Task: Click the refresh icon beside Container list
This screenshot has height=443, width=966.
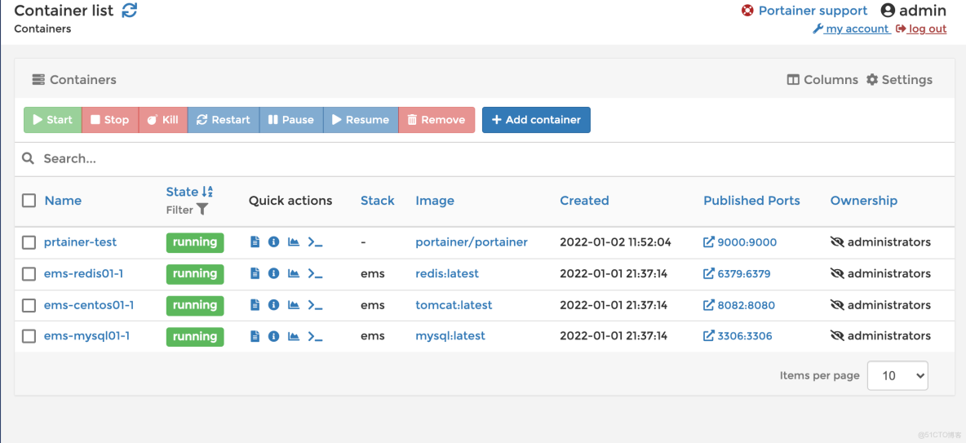Action: coord(130,11)
